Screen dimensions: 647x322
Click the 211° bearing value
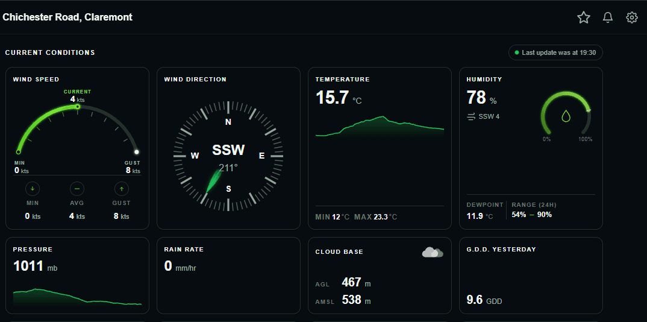tap(228, 168)
